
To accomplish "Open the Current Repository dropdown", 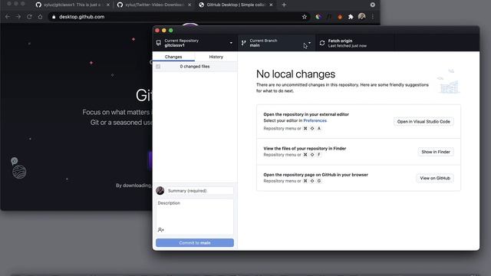I will 195,43.
